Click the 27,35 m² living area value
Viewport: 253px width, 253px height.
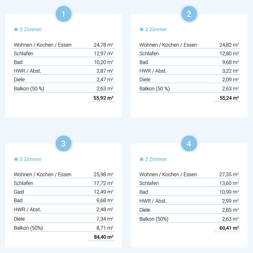[x=229, y=175]
